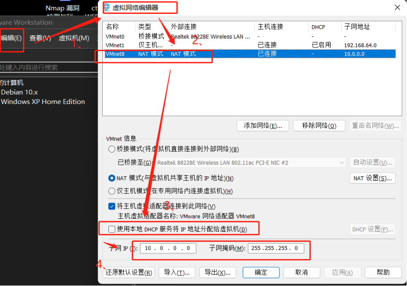Confirm with the 确定 button
Image resolution: width=407 pixels, height=286 pixels.
point(261,272)
